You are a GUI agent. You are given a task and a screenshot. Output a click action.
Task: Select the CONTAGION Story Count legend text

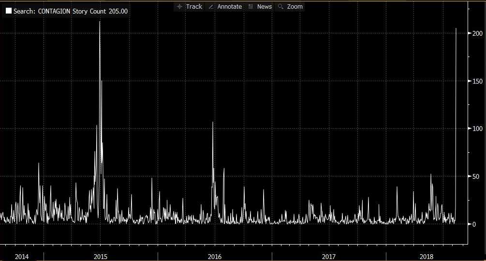coord(71,11)
